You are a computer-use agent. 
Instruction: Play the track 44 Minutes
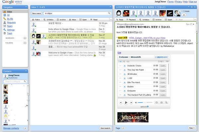[125, 74]
